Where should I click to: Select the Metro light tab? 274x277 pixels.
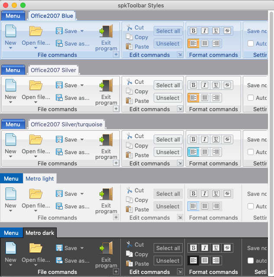click(40, 178)
